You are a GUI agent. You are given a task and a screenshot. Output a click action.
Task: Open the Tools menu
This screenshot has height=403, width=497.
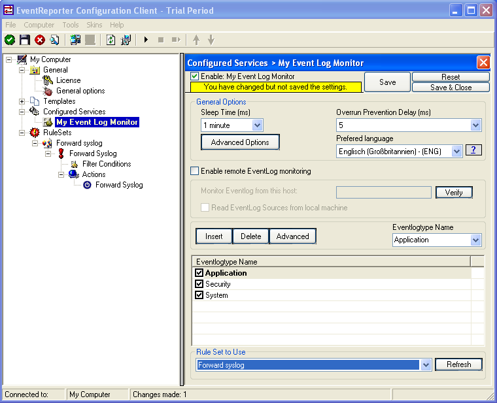71,25
